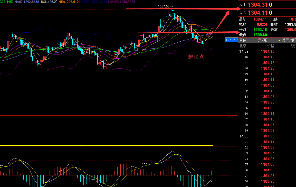Select the red 起涨点 annotation text

tap(196, 57)
